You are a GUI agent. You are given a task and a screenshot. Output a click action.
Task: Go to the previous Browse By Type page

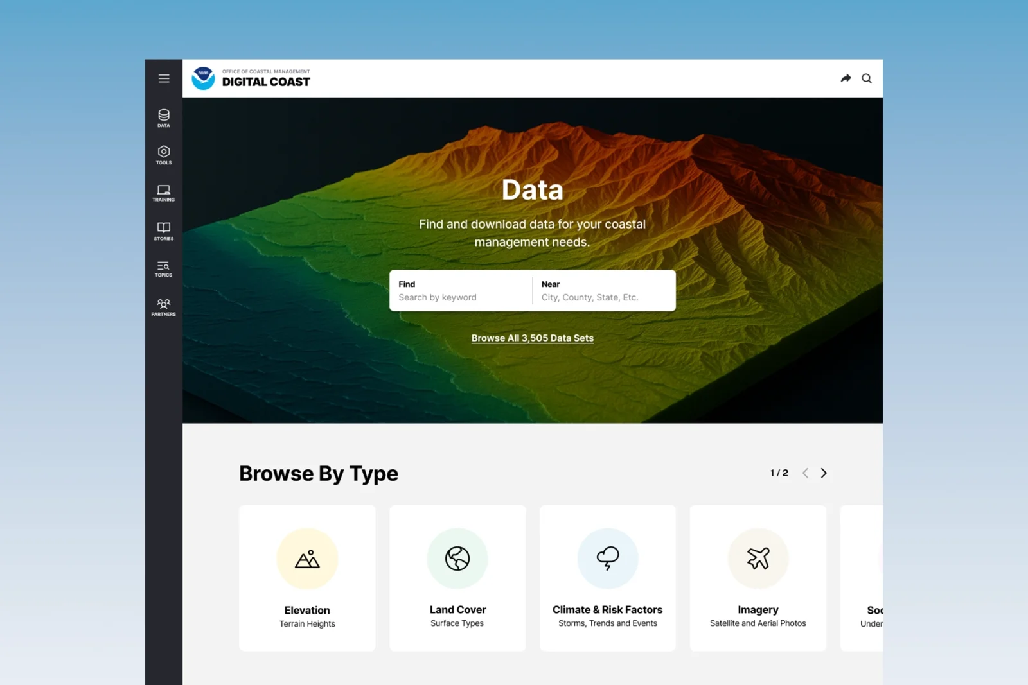pyautogui.click(x=805, y=473)
